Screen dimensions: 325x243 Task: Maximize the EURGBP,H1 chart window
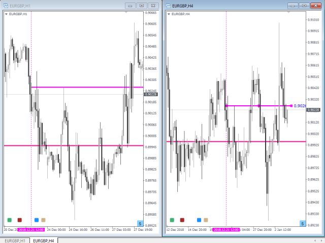[142, 6]
